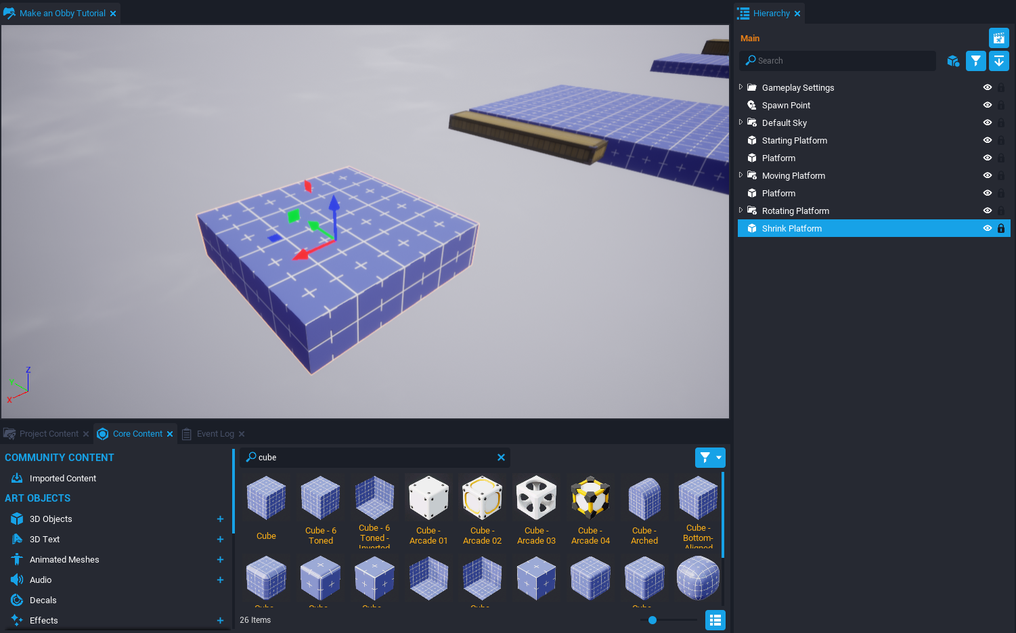Expand the Gameplay Settings folder
The image size is (1016, 633).
[x=741, y=87]
